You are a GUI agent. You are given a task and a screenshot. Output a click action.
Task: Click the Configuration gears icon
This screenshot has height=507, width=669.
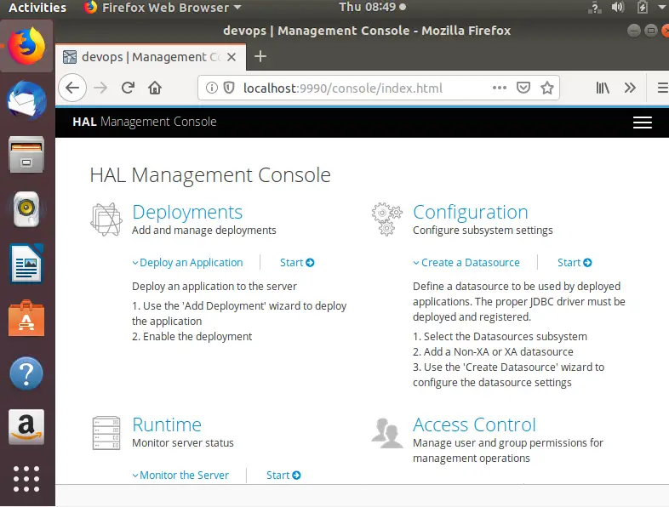386,219
